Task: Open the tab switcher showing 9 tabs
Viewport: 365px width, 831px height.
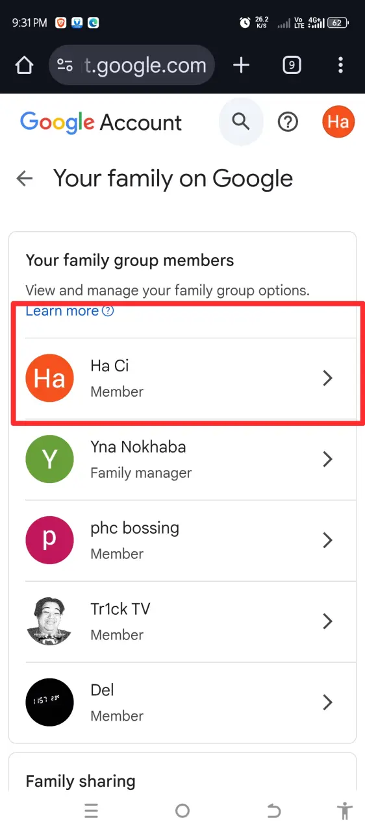Action: coord(292,65)
